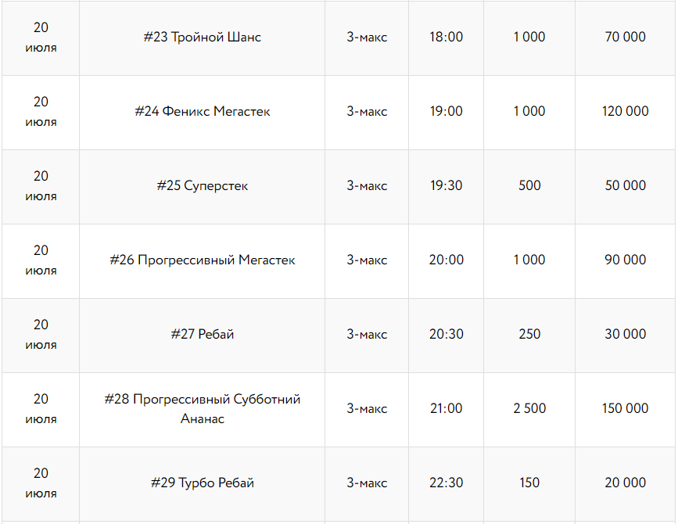Click the "#27 Ребай" tournament name
The height and width of the screenshot is (524, 678).
(x=202, y=334)
